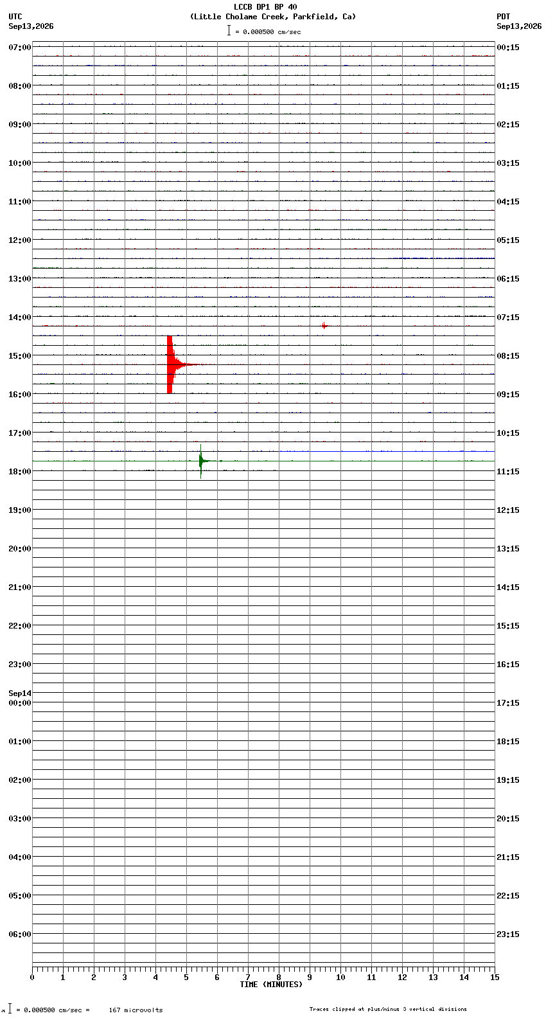Click the 19:15 PDT row label
546x1018 pixels.
coord(508,780)
